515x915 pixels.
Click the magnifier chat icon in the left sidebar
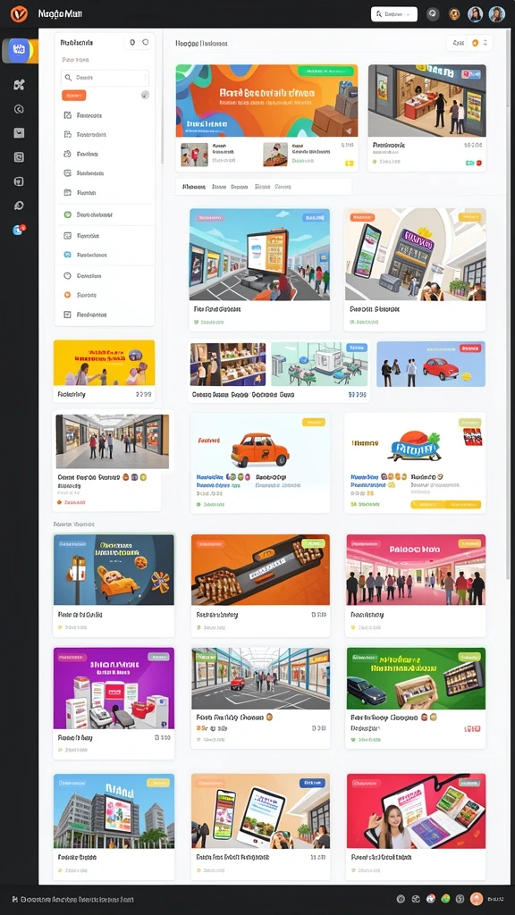pos(19,206)
